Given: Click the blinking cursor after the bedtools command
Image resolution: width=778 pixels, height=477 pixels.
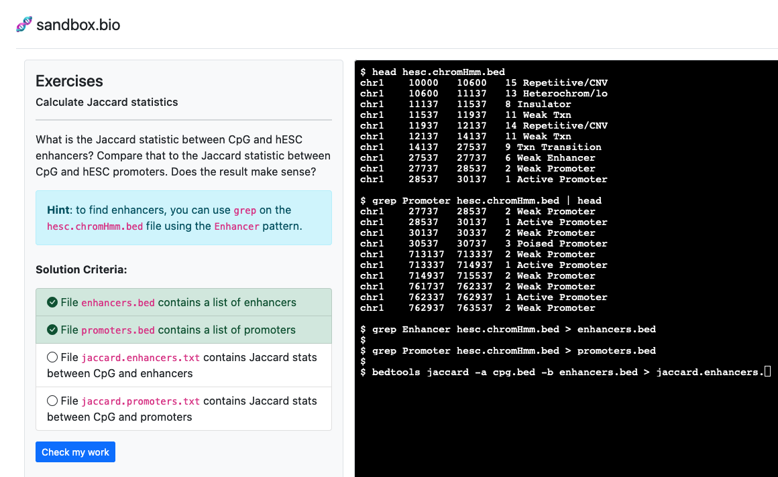Looking at the screenshot, I should pos(767,372).
